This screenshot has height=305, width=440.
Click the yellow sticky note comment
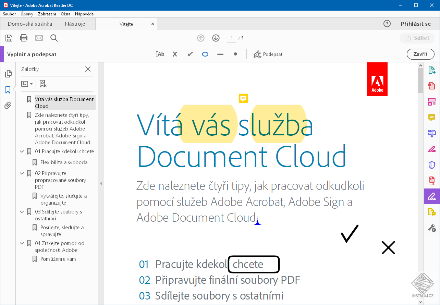pos(243,98)
